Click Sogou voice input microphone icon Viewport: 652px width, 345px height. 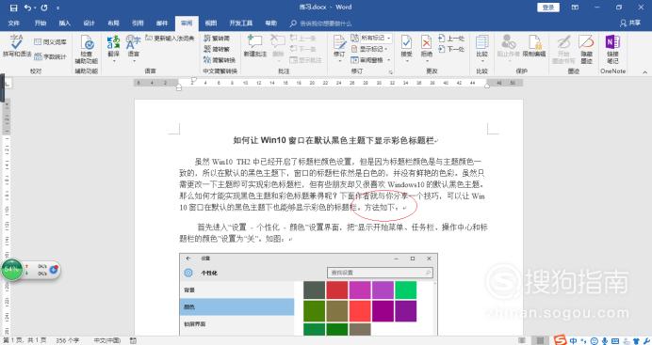pyautogui.click(x=605, y=341)
